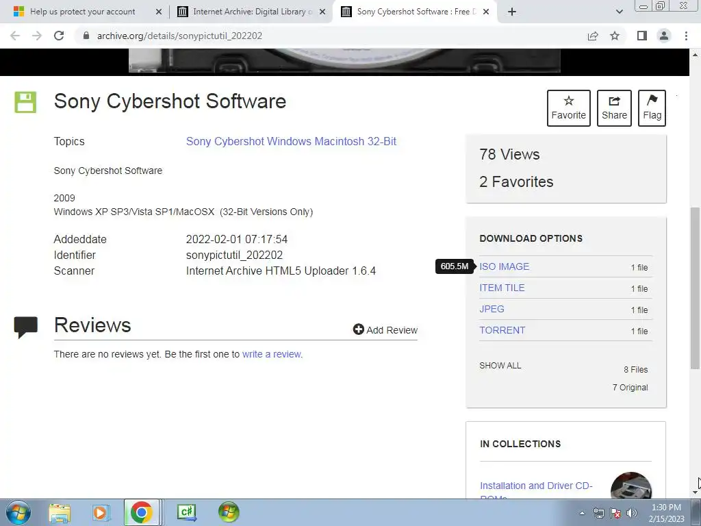The height and width of the screenshot is (526, 701).
Task: Open the Action Center flag tray icon
Action: (x=615, y=513)
